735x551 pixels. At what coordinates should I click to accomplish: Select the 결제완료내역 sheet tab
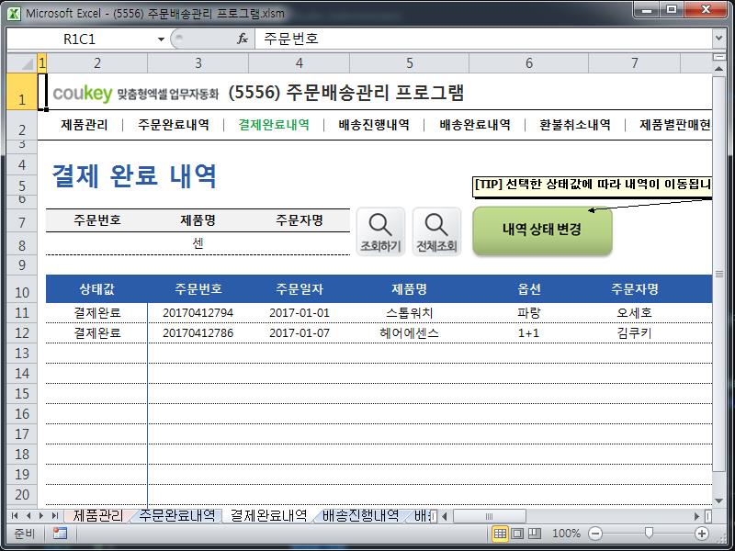tap(268, 516)
